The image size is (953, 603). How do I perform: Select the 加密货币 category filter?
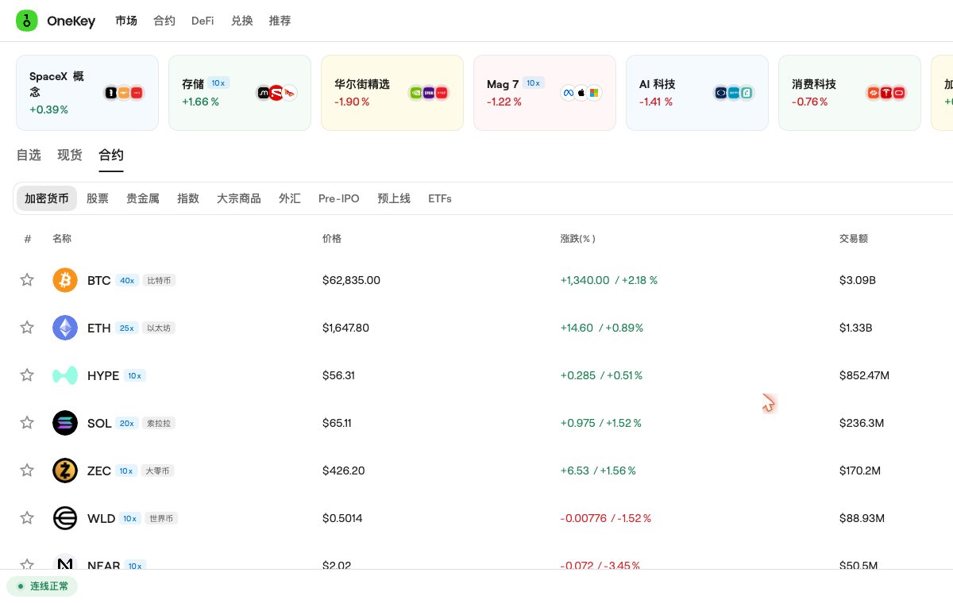pos(47,198)
